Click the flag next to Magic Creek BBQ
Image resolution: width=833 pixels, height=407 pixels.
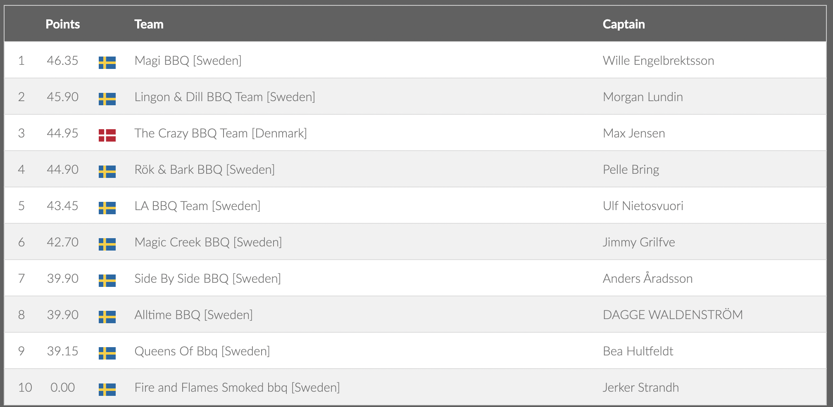point(107,244)
